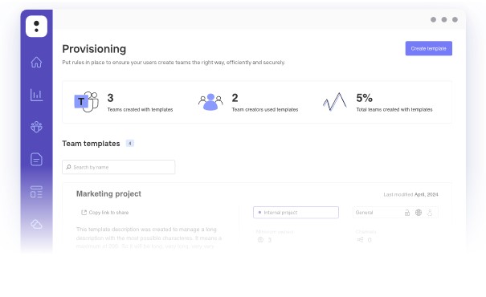
Task: Open the Marketing project template title
Action: 108,194
